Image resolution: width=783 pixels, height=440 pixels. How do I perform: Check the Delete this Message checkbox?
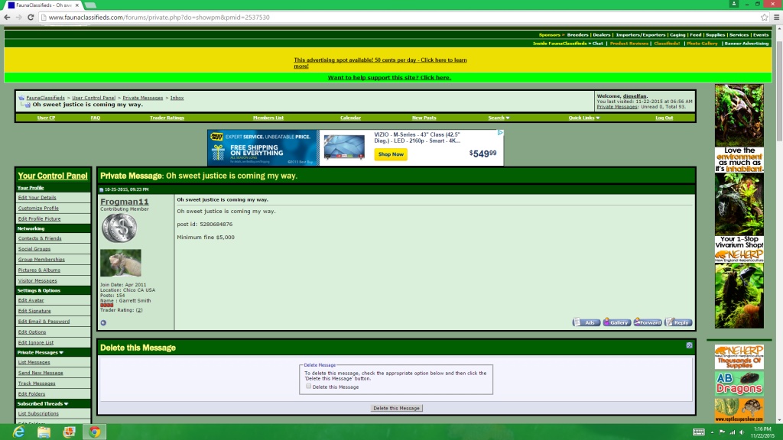309,386
